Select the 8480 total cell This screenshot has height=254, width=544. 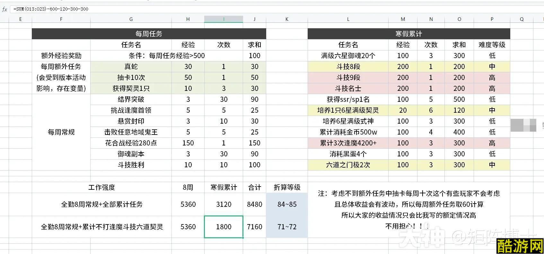coord(254,204)
